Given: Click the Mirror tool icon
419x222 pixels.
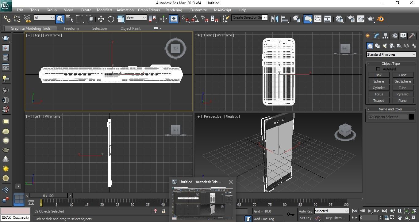Looking at the screenshot, I should 275,19.
